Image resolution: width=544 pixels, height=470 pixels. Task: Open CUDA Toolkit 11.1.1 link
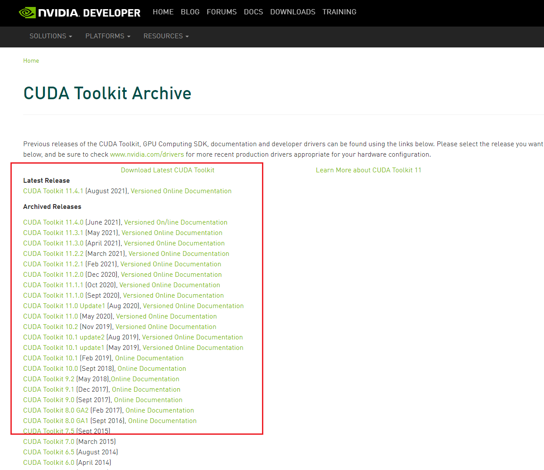53,285
